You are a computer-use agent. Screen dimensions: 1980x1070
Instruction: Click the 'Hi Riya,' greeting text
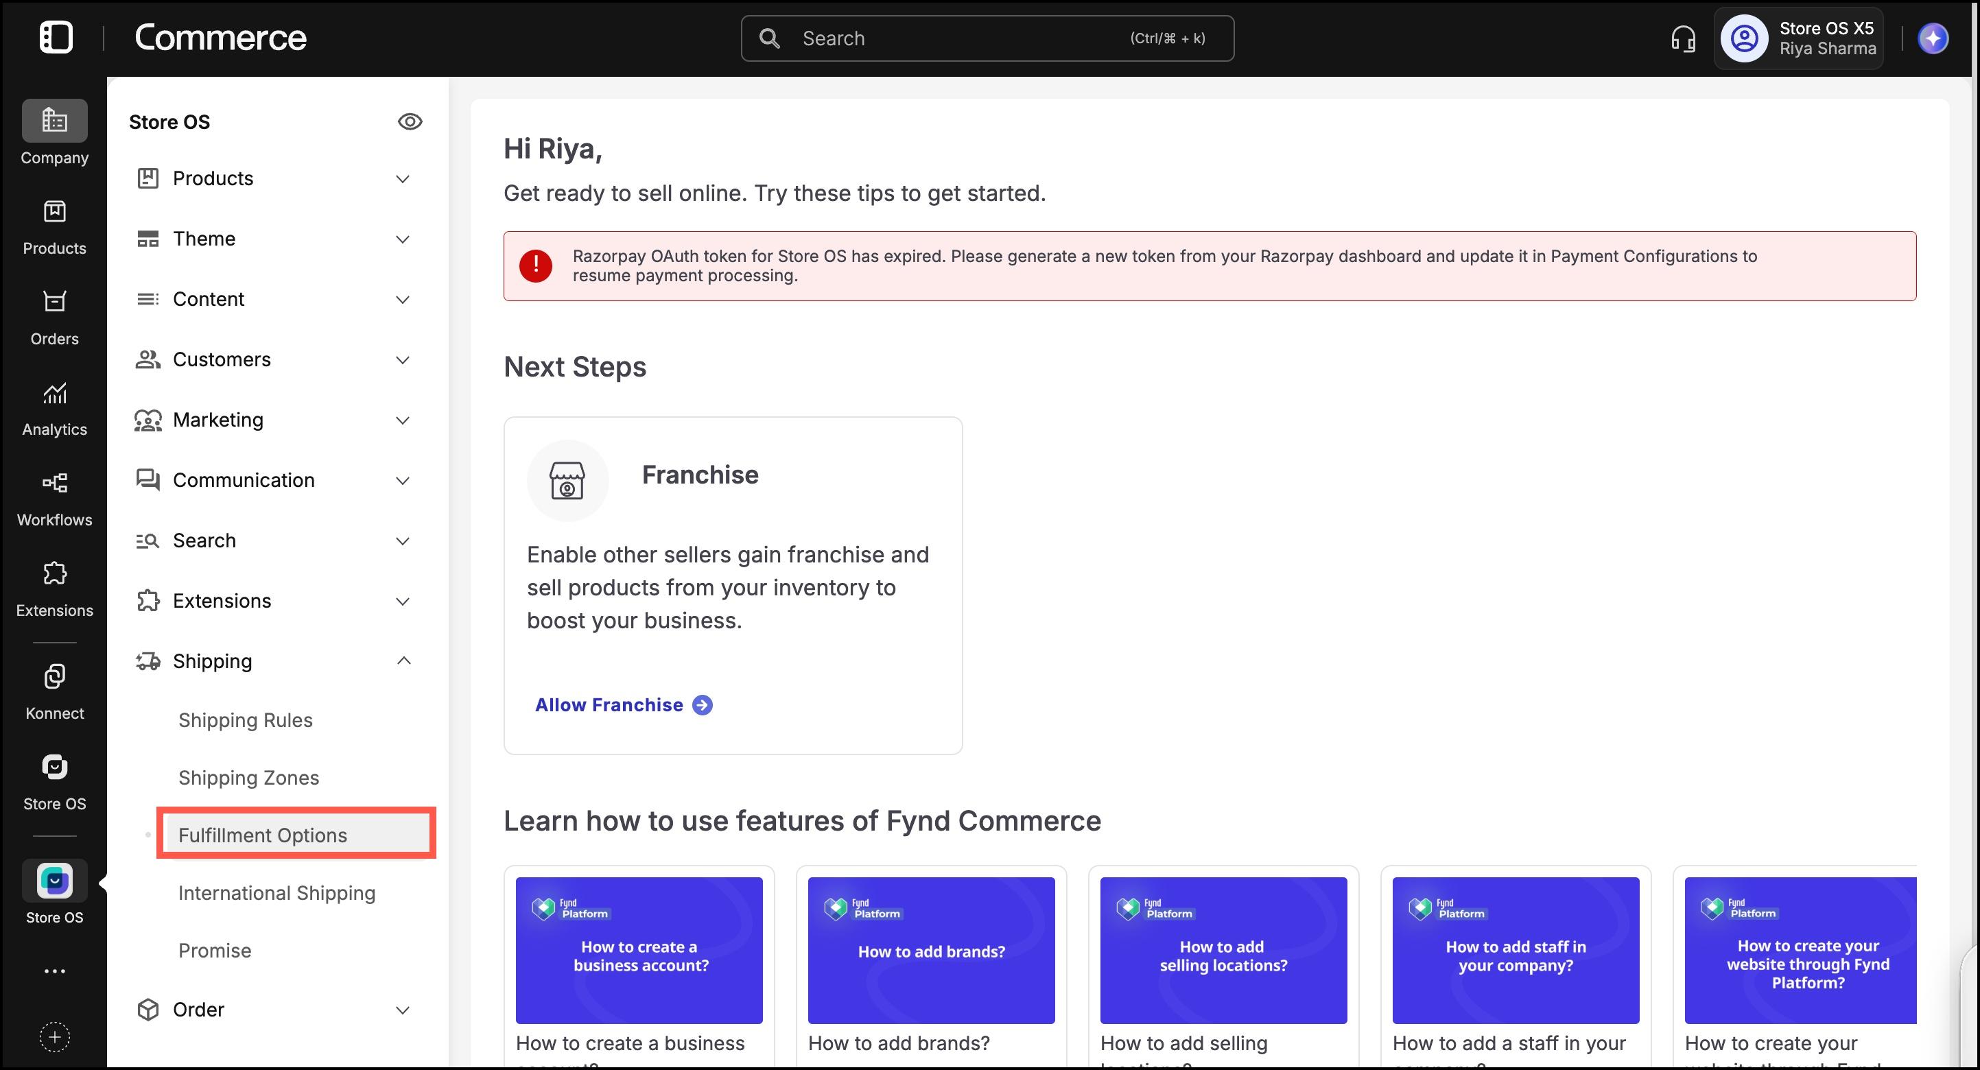point(552,148)
